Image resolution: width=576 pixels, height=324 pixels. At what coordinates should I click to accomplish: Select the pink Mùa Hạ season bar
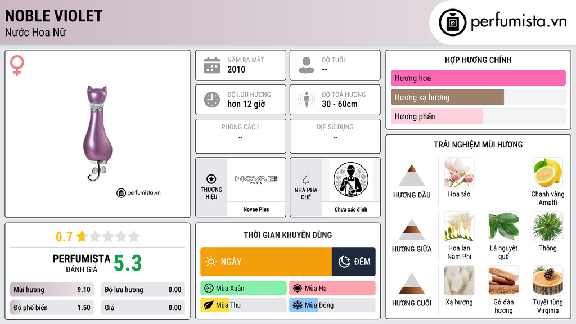[x=332, y=289]
